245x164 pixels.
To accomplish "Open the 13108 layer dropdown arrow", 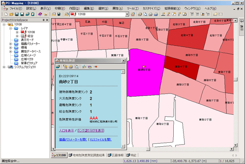I will click(127, 14).
